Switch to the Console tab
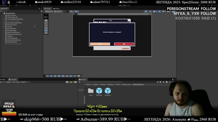This screenshot has height=122, width=218. point(13,80)
